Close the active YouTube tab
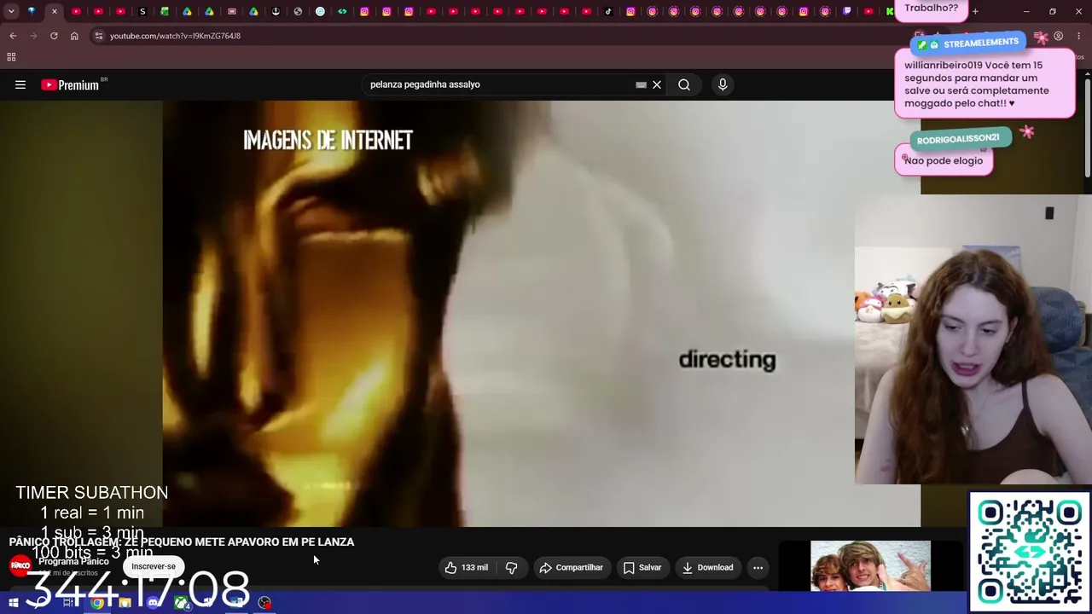1092x614 pixels. pos(54,11)
